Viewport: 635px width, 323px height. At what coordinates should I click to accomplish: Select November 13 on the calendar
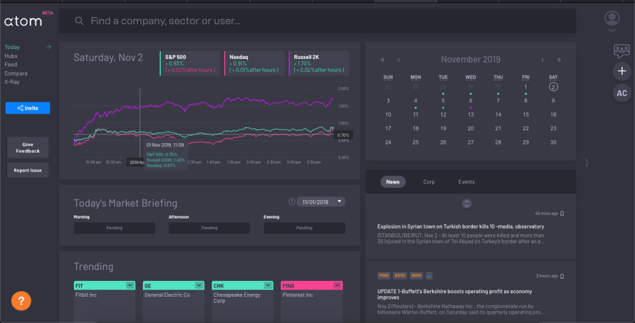471,115
